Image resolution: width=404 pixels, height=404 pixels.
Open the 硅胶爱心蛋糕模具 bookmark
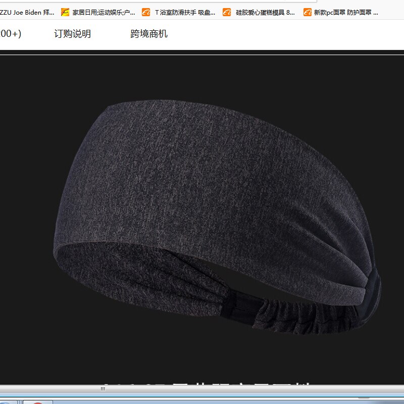(x=265, y=12)
